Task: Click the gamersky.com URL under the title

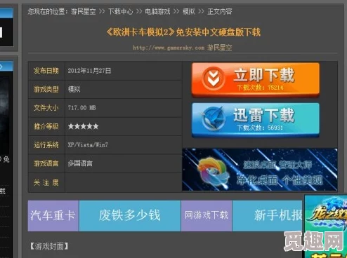Action: (x=169, y=48)
